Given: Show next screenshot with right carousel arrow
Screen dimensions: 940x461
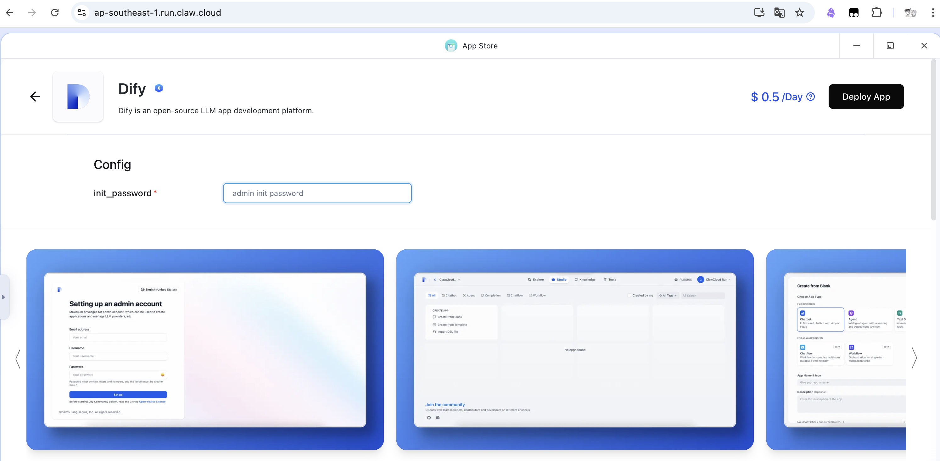Looking at the screenshot, I should (914, 358).
